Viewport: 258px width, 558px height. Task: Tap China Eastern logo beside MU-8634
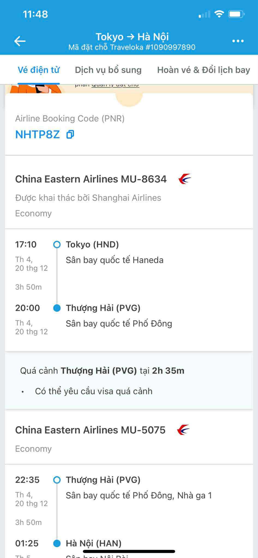click(x=185, y=179)
